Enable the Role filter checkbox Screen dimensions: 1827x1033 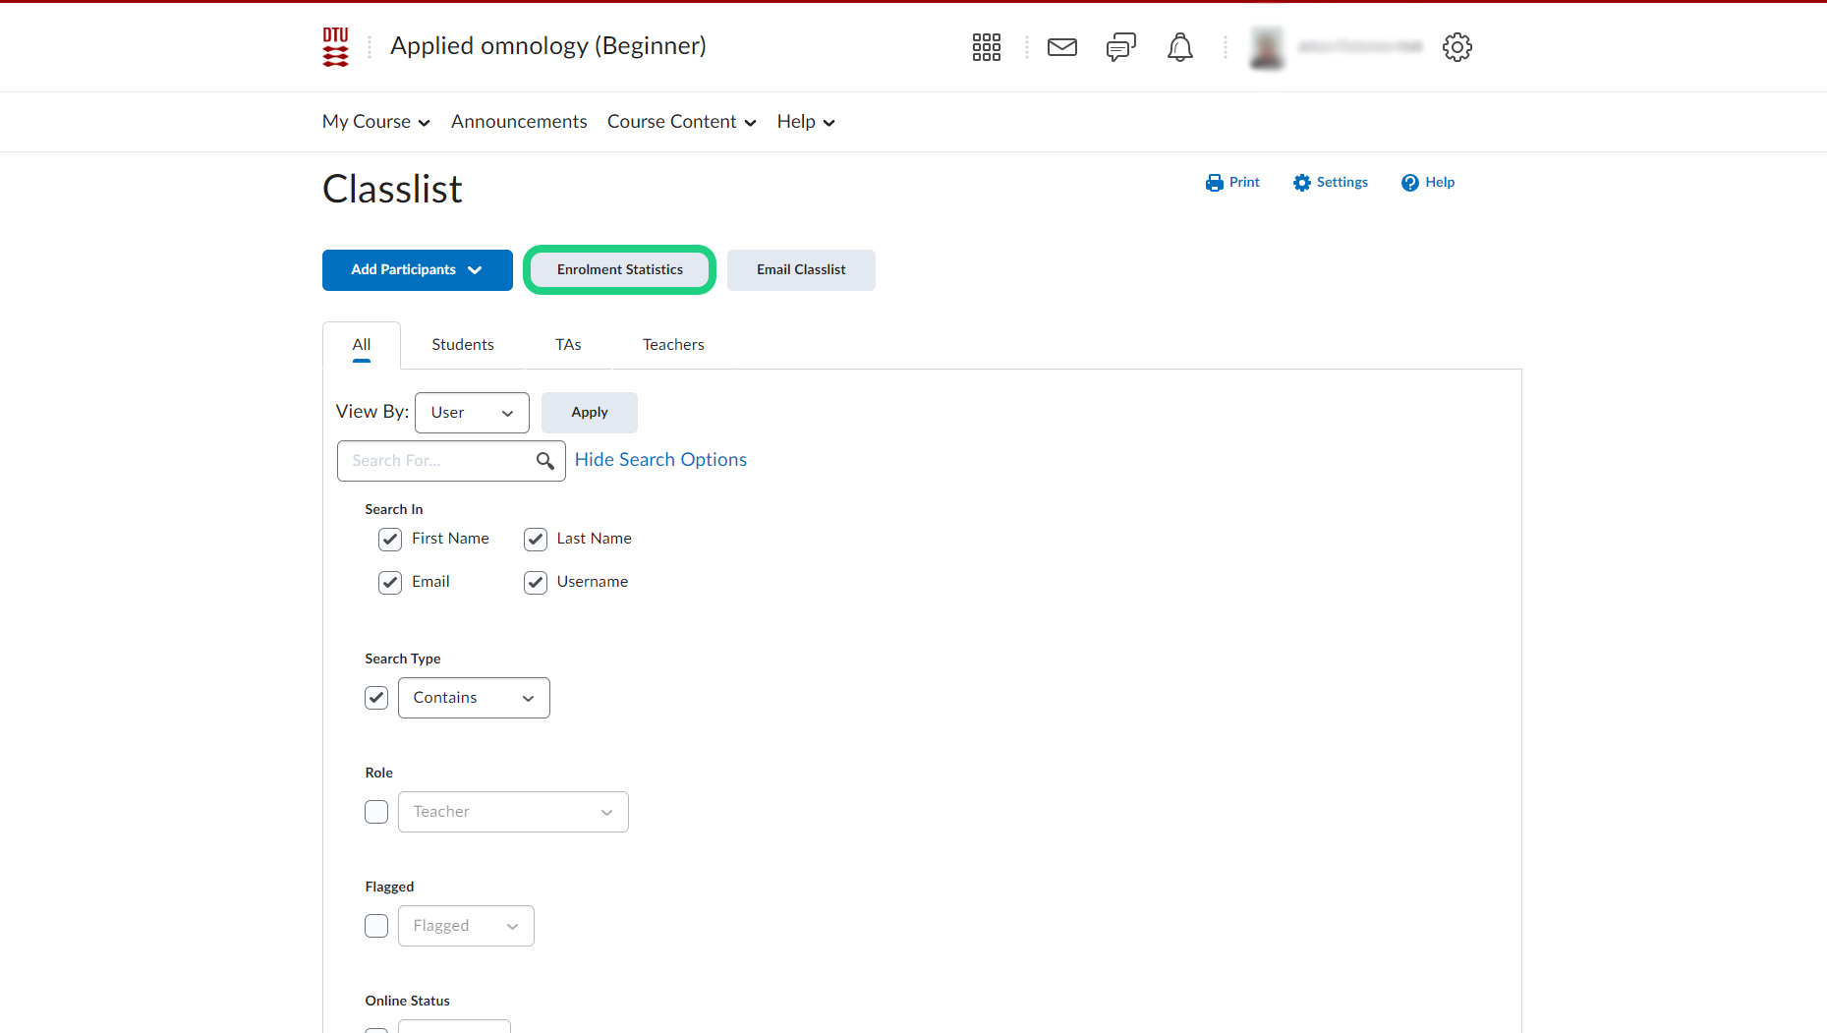pos(376,812)
